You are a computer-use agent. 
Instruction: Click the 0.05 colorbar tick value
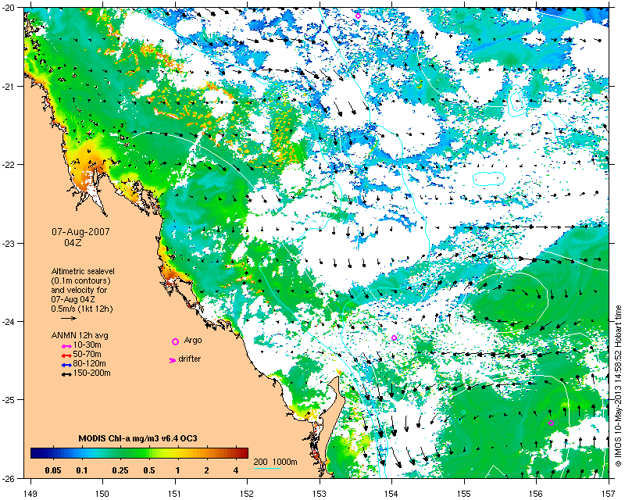(53, 470)
